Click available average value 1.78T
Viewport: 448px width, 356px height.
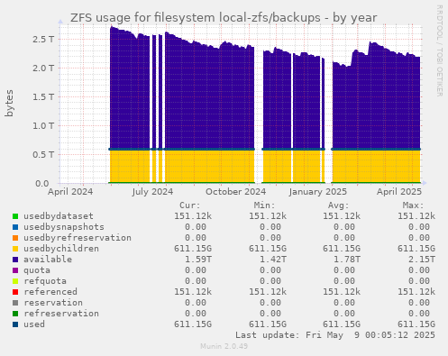coord(347,260)
